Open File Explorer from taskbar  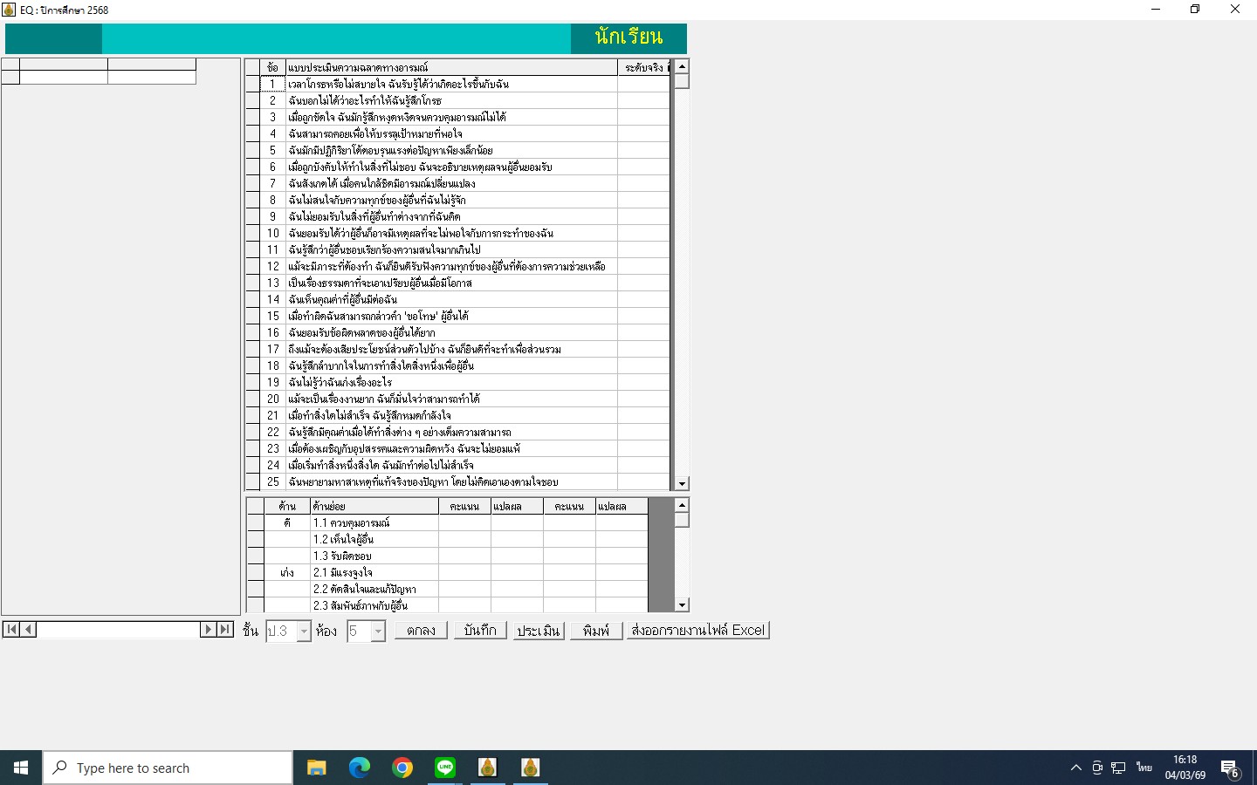coord(317,768)
